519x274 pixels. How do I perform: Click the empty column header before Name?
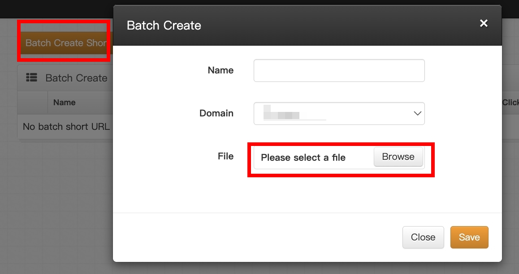[x=33, y=103]
